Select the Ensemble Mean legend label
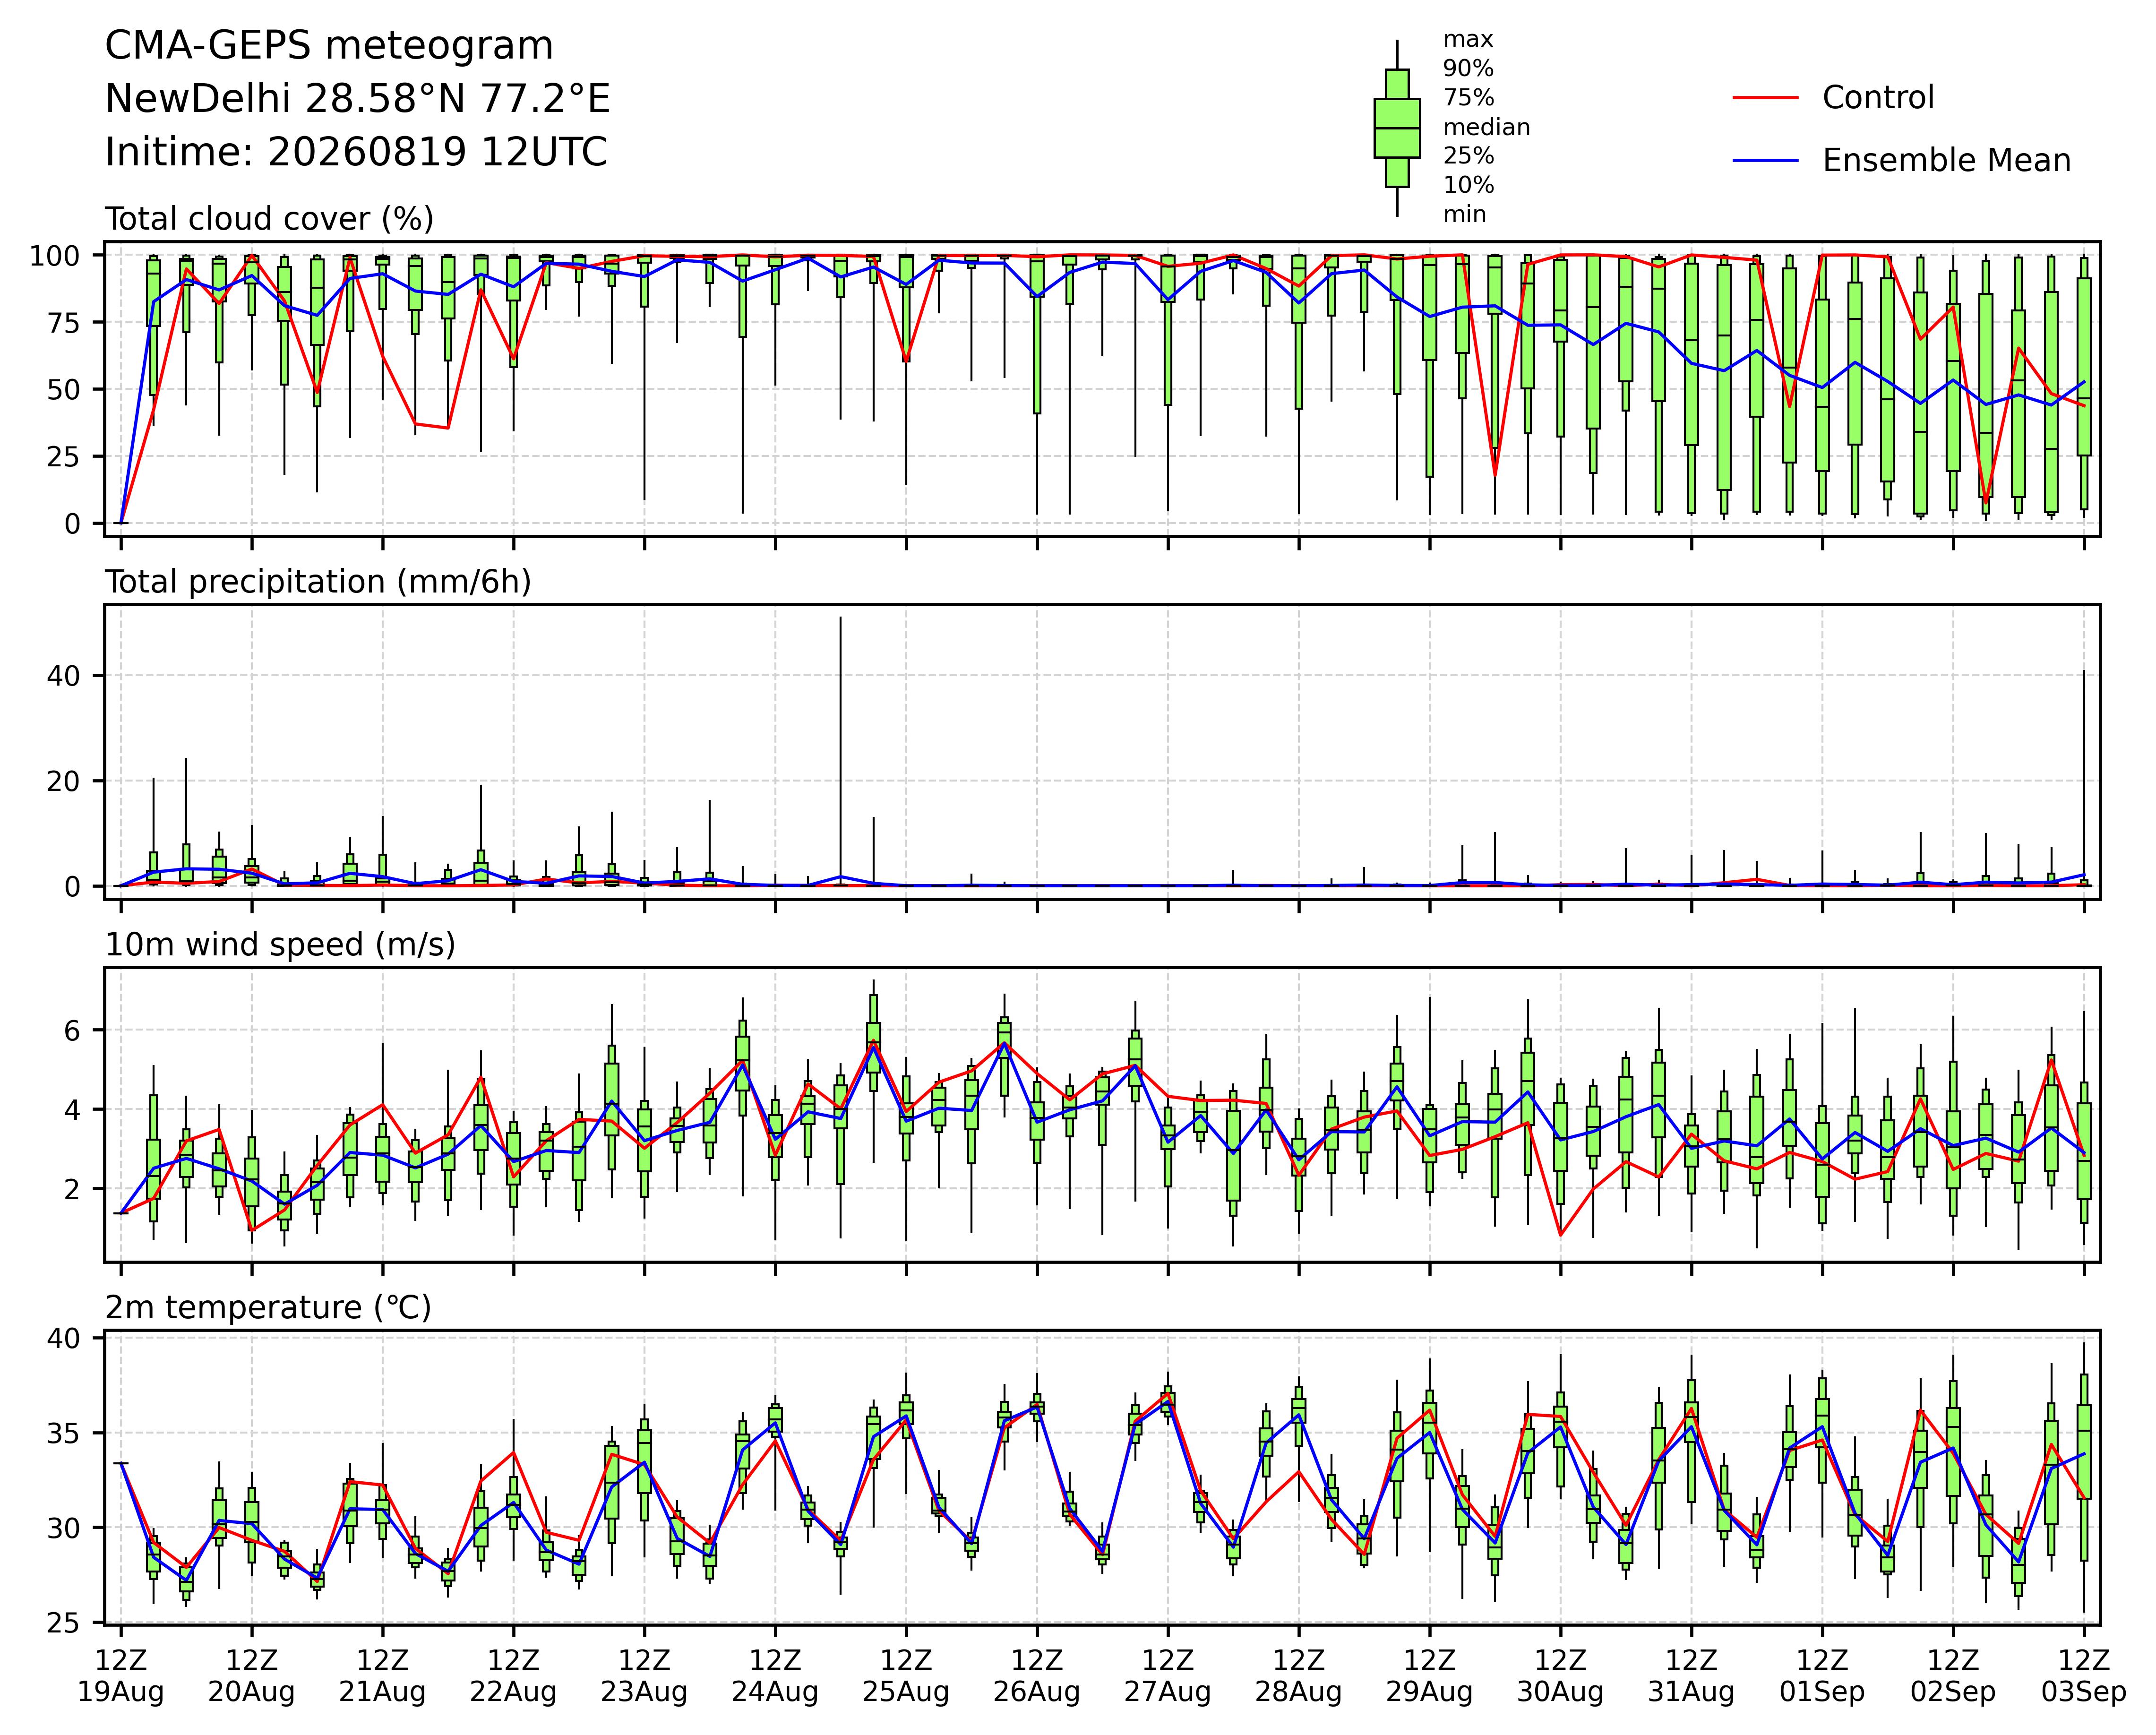The width and height of the screenshot is (2156, 1735). (1946, 161)
